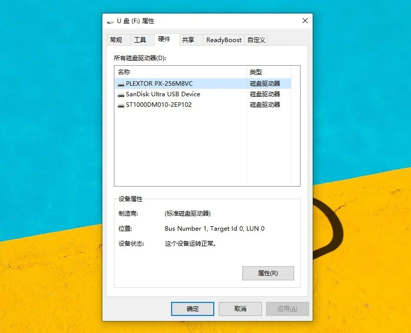The height and width of the screenshot is (333, 411).
Task: Open the 工具 tab
Action: [x=140, y=40]
